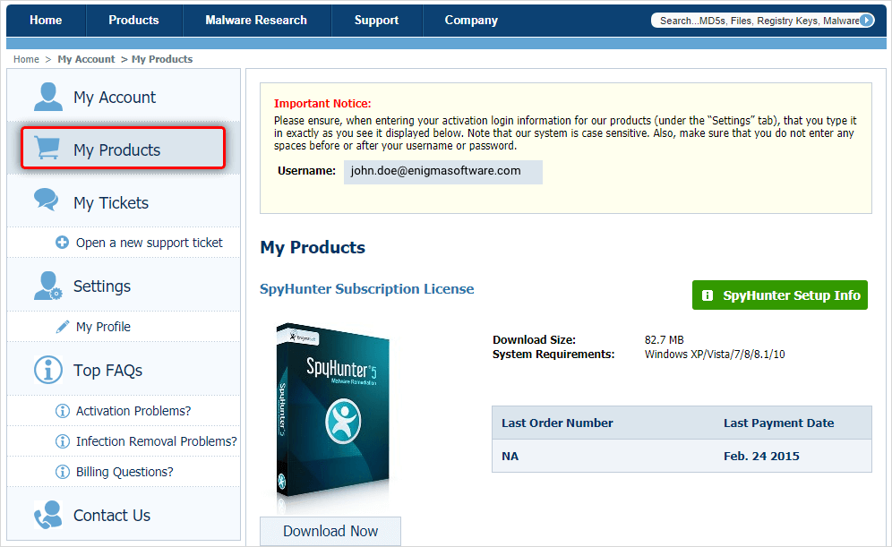892x547 pixels.
Task: Open the Billing Questions FAQ link
Action: (124, 472)
